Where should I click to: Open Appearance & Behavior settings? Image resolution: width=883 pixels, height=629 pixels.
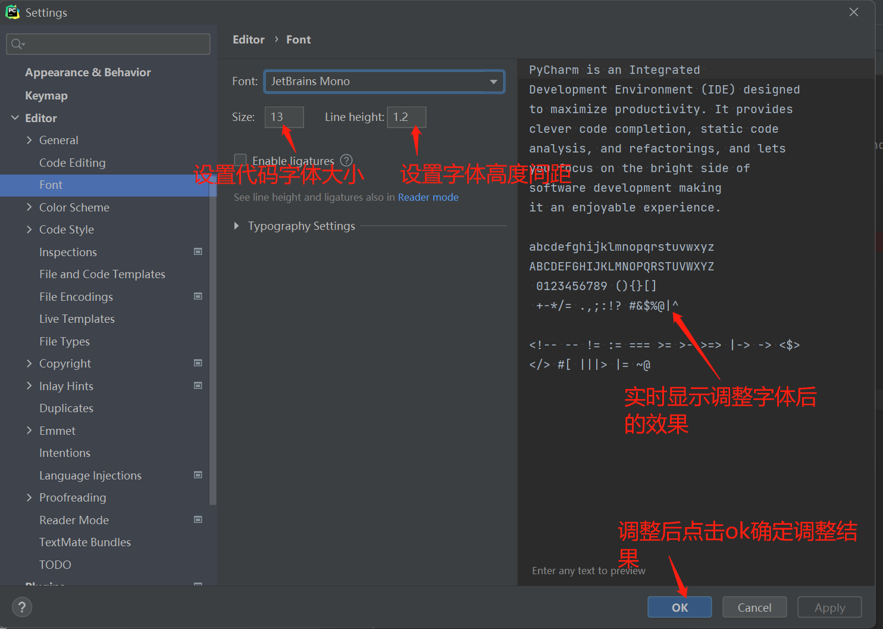88,72
